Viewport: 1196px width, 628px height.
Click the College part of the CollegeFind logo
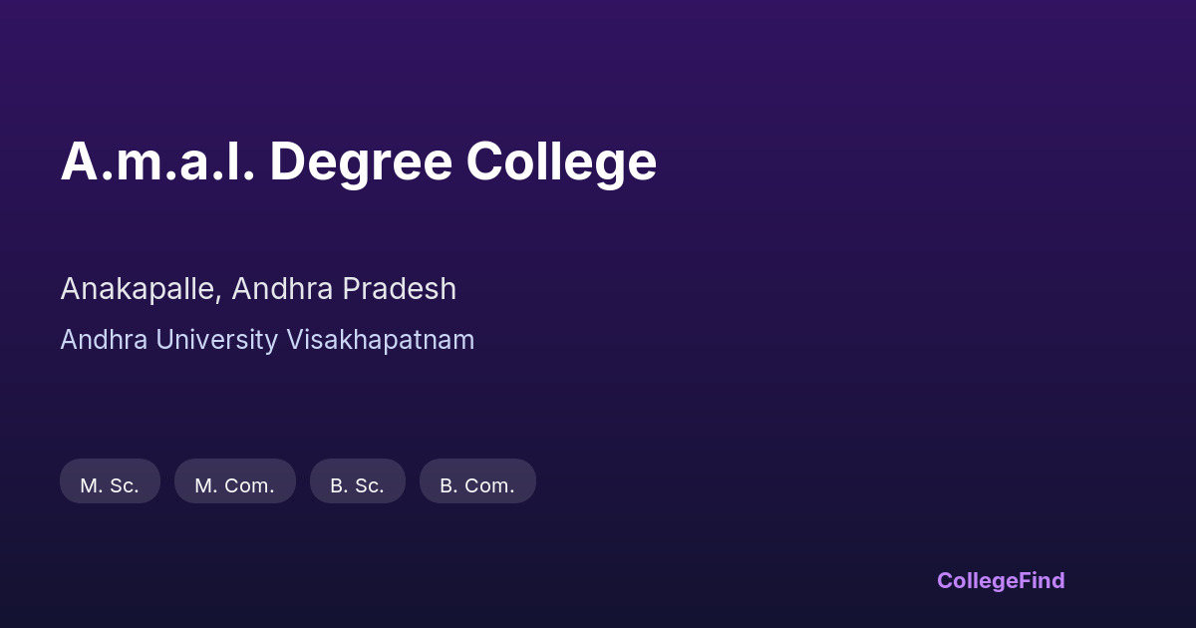pyautogui.click(x=979, y=580)
